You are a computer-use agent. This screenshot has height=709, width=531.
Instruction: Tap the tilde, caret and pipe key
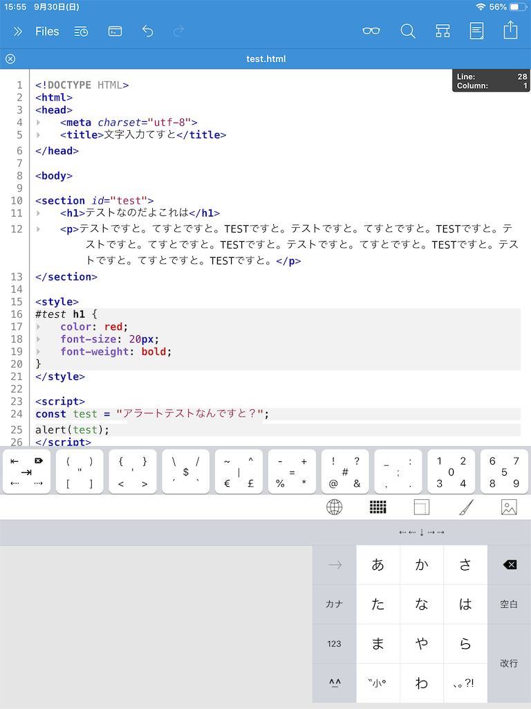[239, 472]
